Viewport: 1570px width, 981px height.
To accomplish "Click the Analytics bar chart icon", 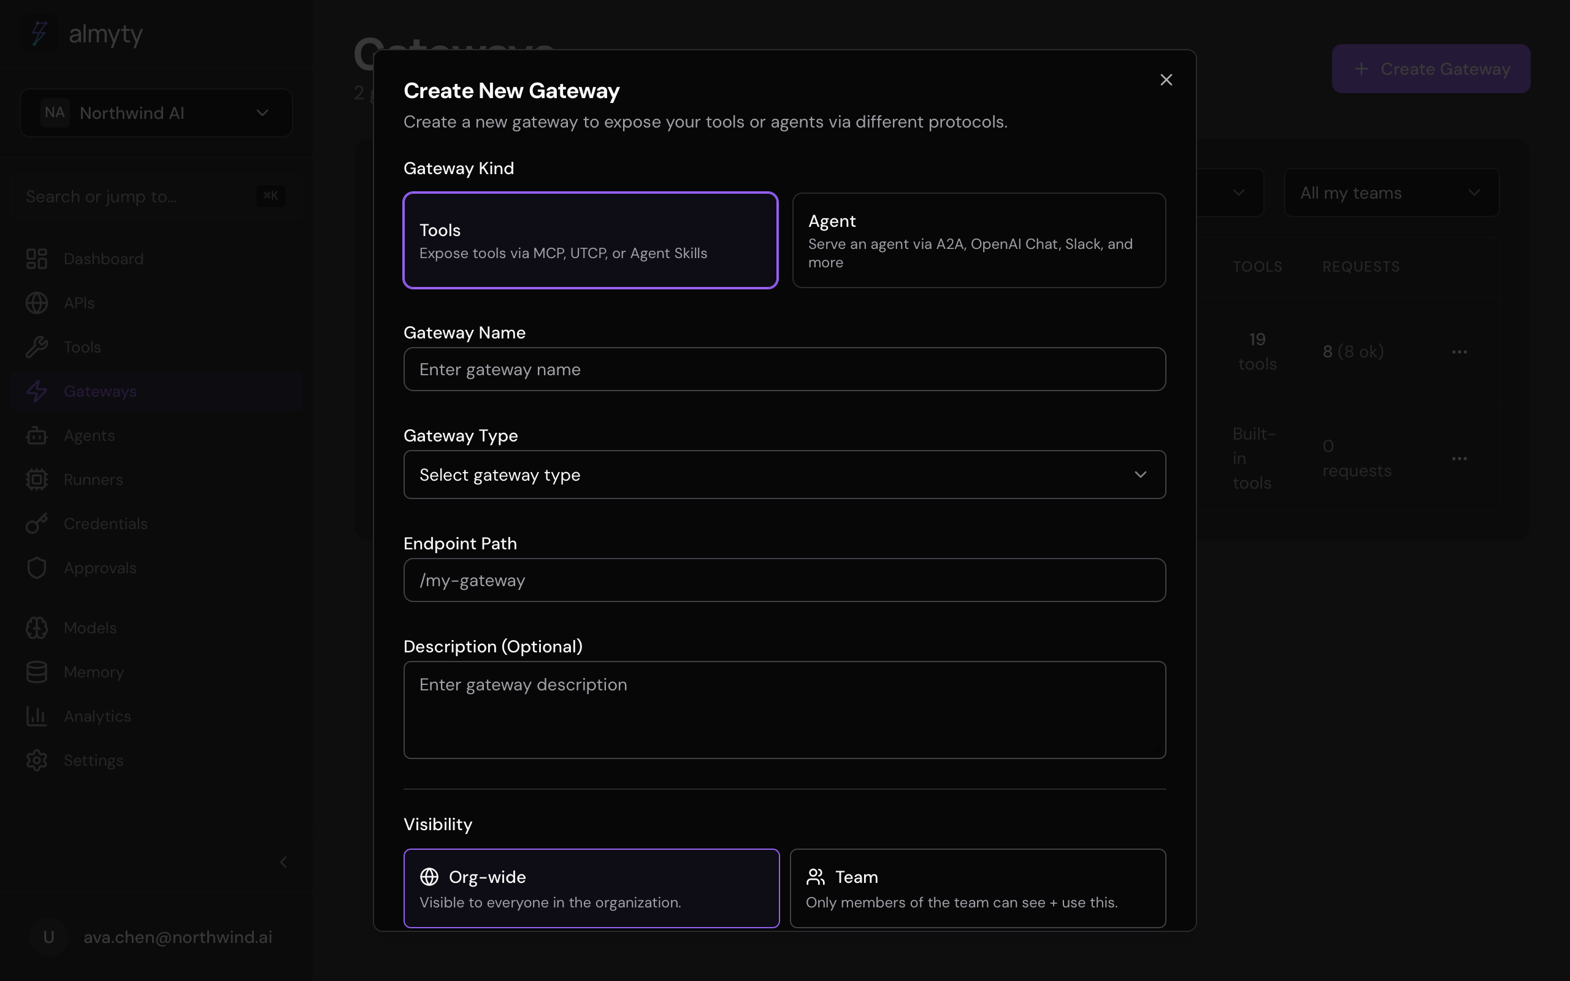I will tap(36, 716).
